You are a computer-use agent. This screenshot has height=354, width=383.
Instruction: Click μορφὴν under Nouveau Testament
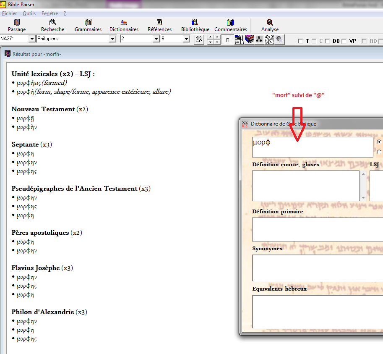pyautogui.click(x=26, y=127)
